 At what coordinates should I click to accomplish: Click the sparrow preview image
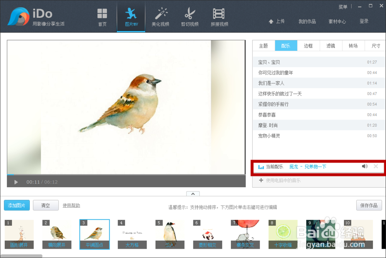(x=126, y=107)
